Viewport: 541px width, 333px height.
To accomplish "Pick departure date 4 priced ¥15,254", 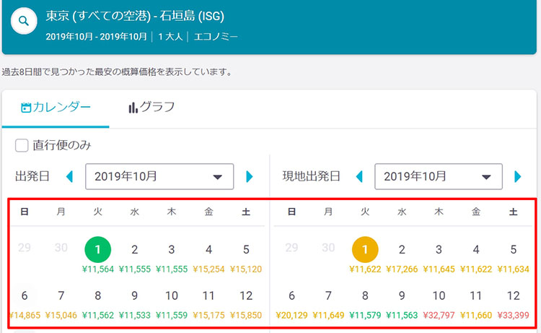I will coord(208,258).
